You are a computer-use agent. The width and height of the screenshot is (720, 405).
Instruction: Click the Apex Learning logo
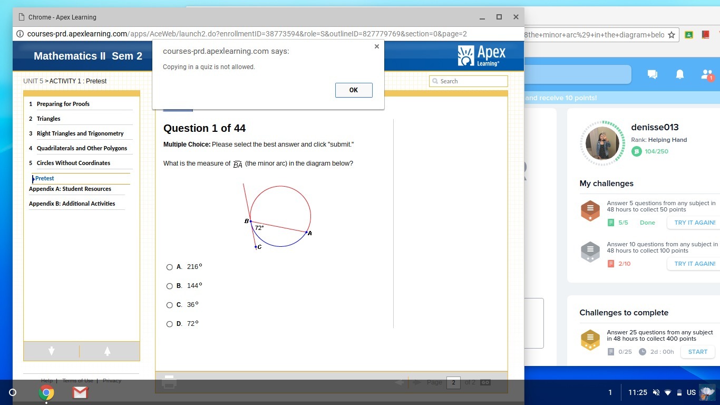pos(482,55)
